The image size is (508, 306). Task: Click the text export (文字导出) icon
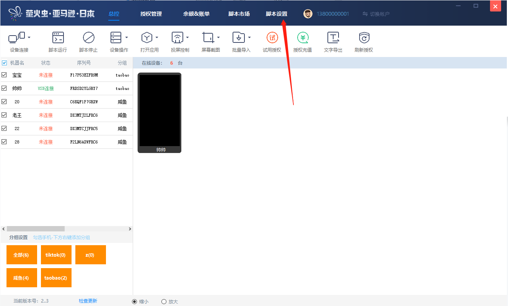click(333, 37)
